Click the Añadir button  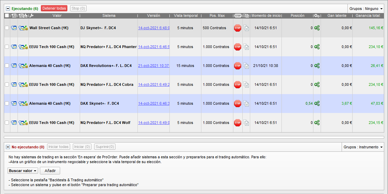(50, 171)
